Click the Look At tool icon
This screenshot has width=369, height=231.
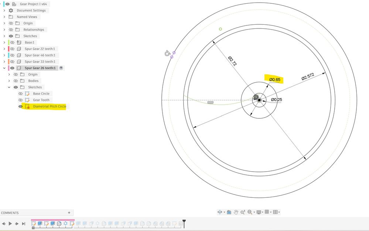point(229,212)
